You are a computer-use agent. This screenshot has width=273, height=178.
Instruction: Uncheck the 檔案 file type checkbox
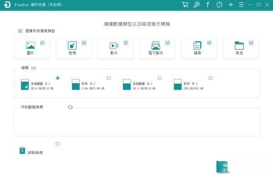pyautogui.click(x=209, y=43)
